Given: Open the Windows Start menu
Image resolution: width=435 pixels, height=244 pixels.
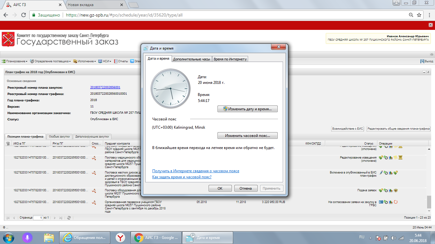Looking at the screenshot, I should click(x=8, y=237).
